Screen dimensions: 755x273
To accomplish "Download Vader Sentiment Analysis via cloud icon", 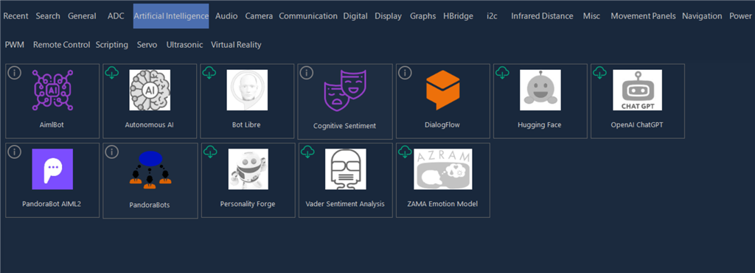I will pyautogui.click(x=307, y=152).
